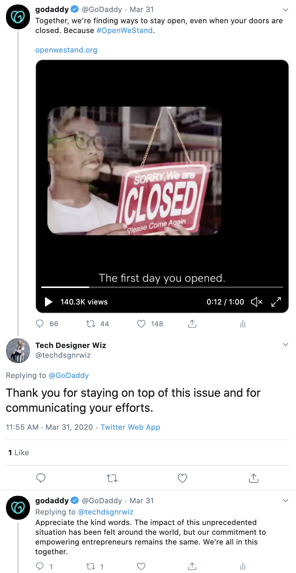Open the Twitter Web App source link

pyautogui.click(x=130, y=427)
